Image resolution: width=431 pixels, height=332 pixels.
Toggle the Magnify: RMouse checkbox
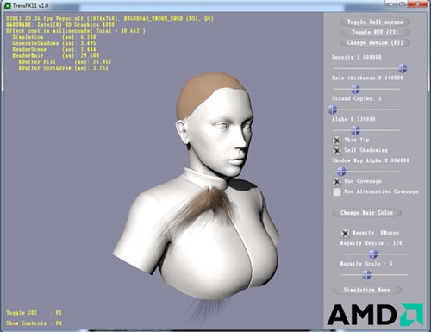(345, 233)
